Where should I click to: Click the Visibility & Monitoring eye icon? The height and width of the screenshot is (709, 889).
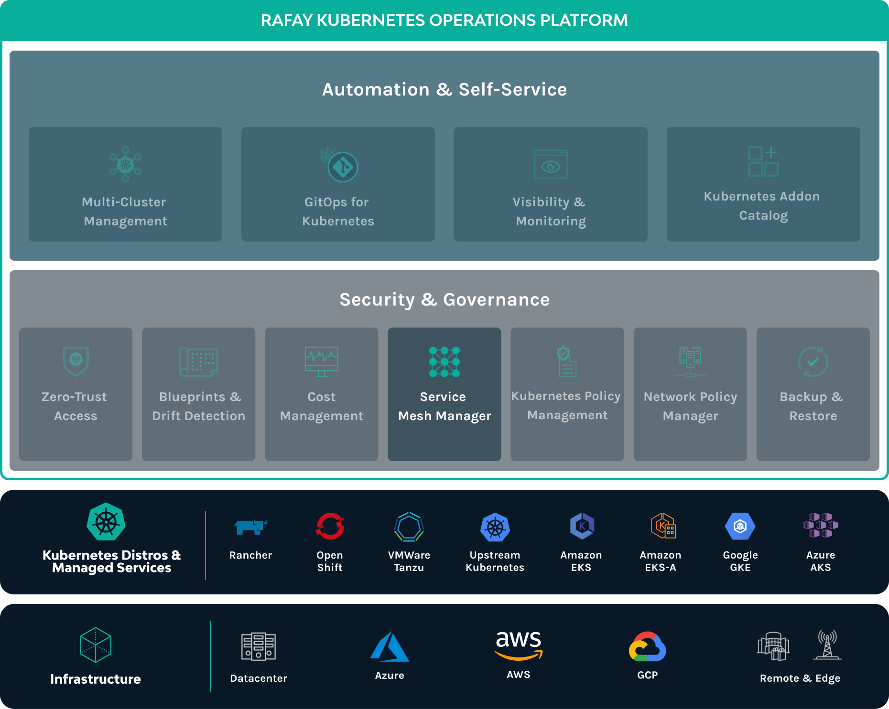[x=551, y=164]
